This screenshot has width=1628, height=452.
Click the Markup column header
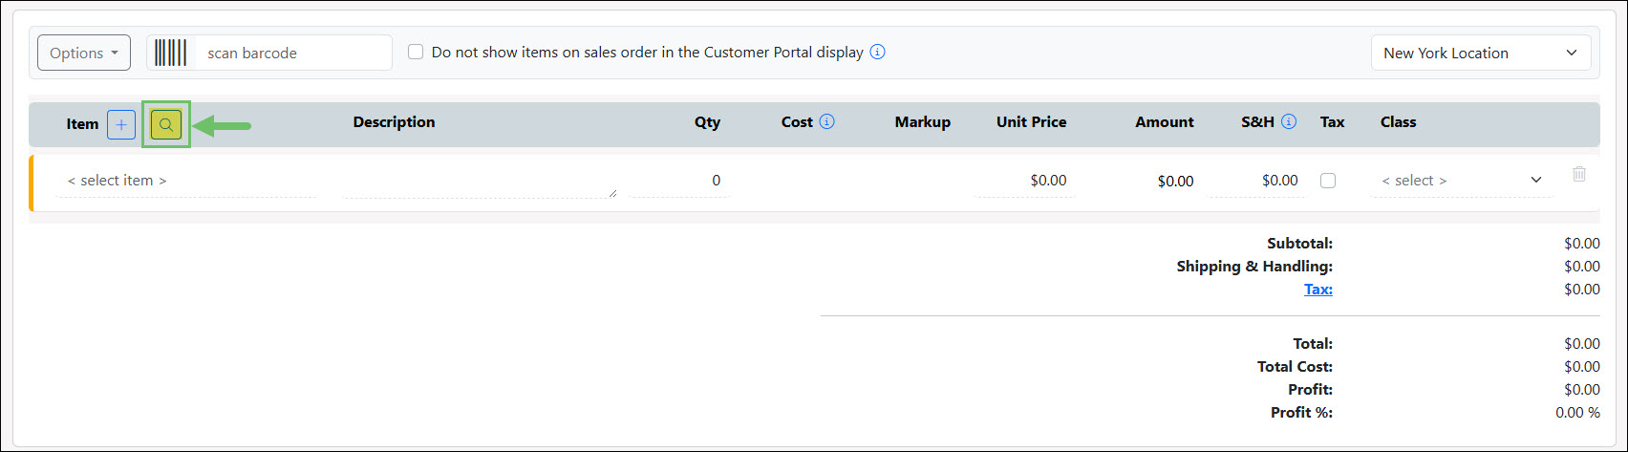point(923,122)
